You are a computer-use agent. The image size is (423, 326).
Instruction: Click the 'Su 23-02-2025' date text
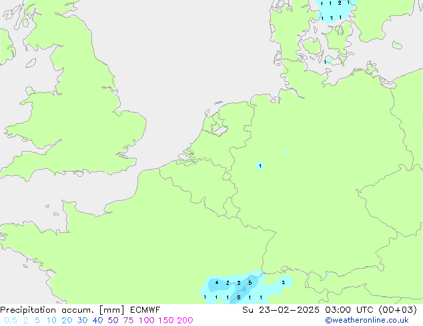281,310
